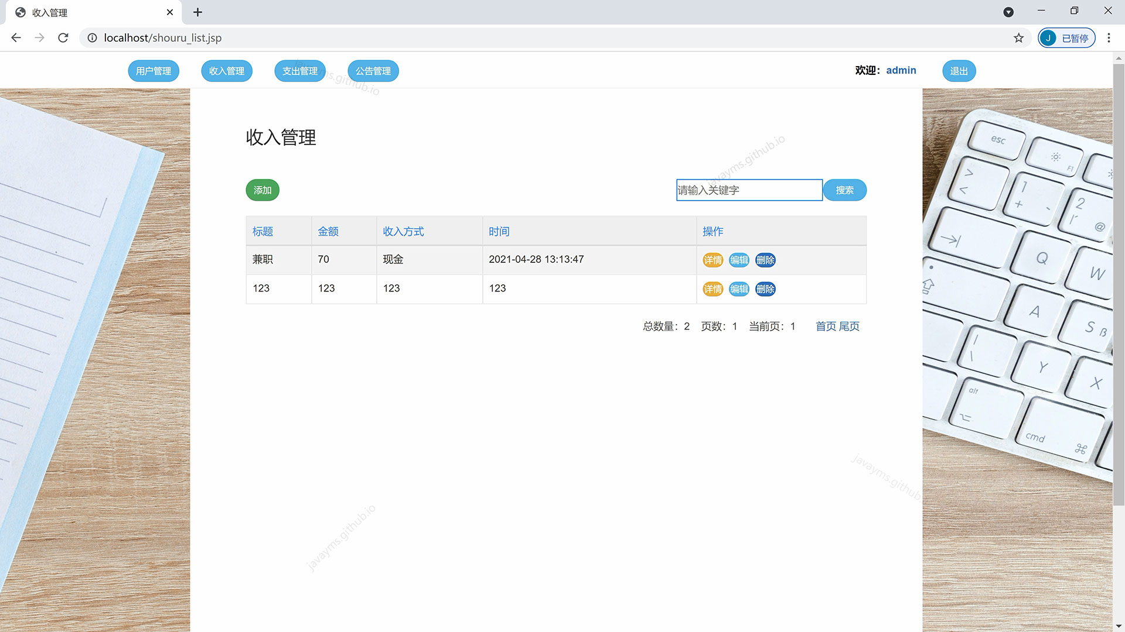Image resolution: width=1125 pixels, height=632 pixels.
Task: Click the browser back arrow
Action: (16, 38)
